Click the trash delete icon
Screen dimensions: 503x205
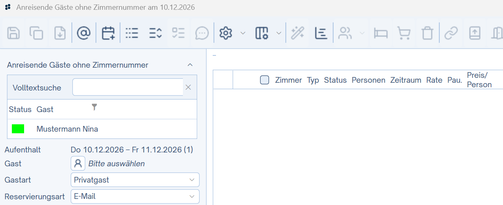coord(427,33)
